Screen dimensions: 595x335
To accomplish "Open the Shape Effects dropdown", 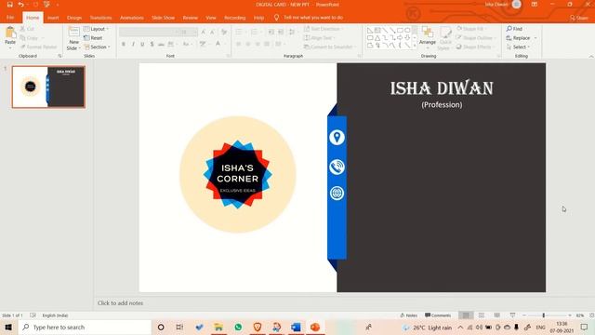I will point(475,47).
